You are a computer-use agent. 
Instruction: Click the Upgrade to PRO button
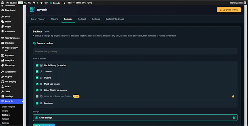[229, 10]
